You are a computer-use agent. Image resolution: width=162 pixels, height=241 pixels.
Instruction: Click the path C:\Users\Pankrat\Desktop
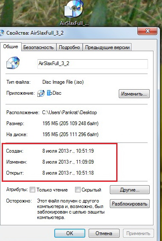click(70, 112)
